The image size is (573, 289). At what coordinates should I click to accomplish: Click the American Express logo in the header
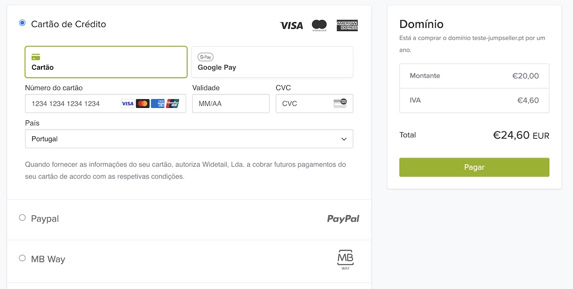[x=347, y=26]
